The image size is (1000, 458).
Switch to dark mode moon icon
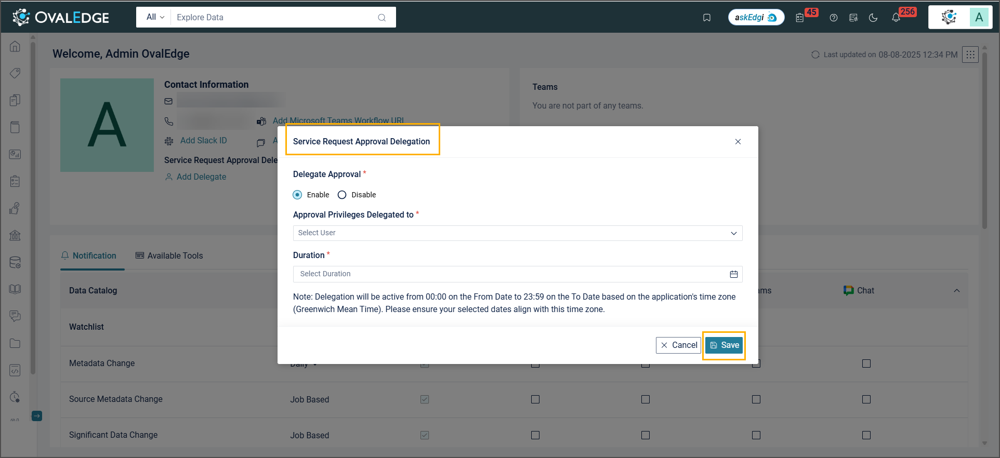[x=873, y=18]
